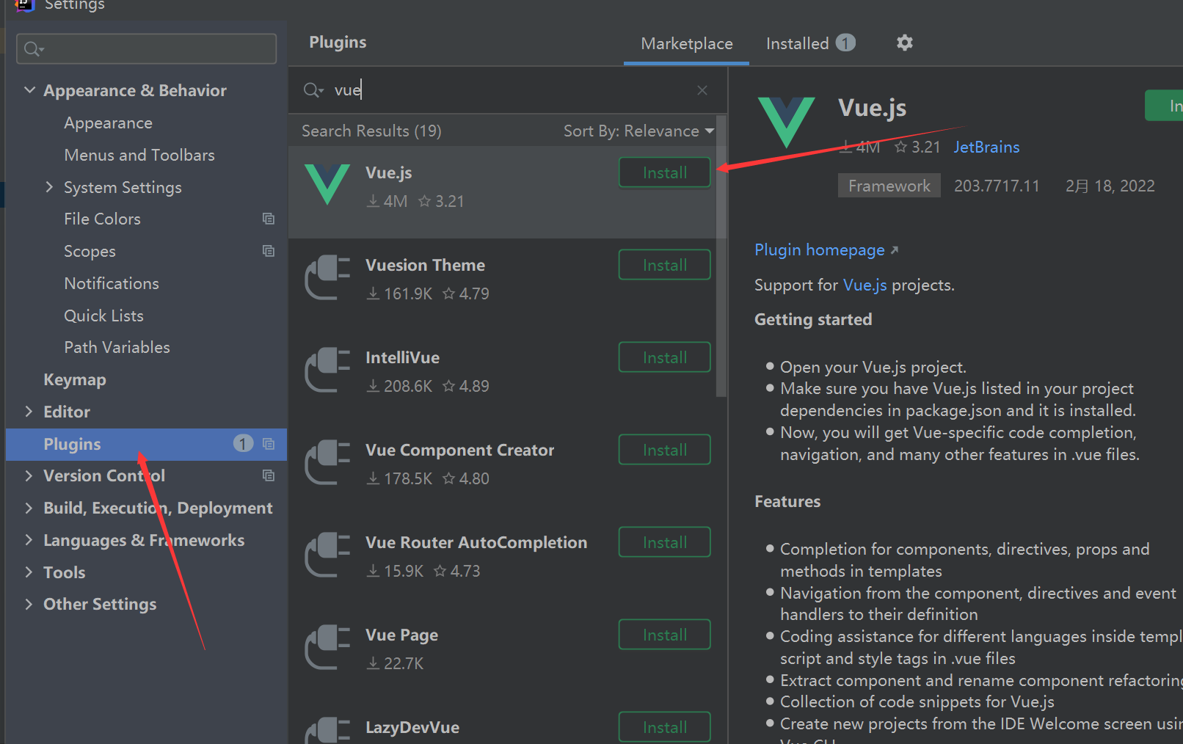The image size is (1183, 744).
Task: Expand the Version Control section
Action: pos(29,475)
